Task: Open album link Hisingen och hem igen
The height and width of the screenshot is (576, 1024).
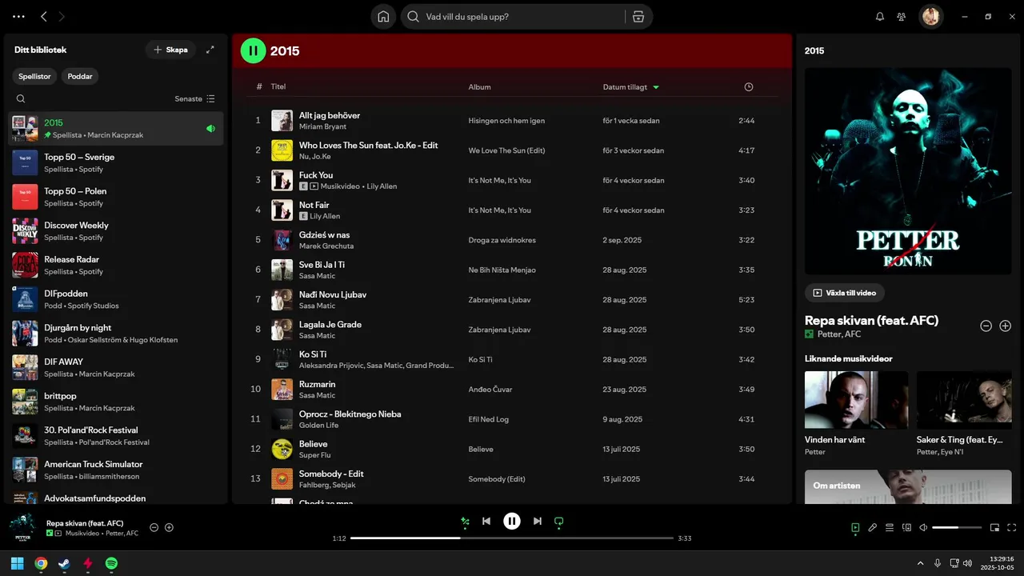Action: [x=506, y=121]
